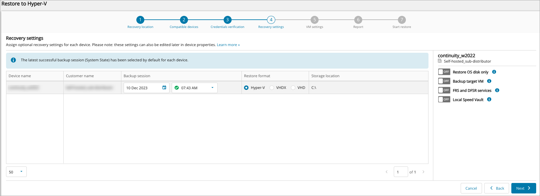The height and width of the screenshot is (196, 540).
Task: Click the calendar icon in Backup session
Action: click(164, 88)
